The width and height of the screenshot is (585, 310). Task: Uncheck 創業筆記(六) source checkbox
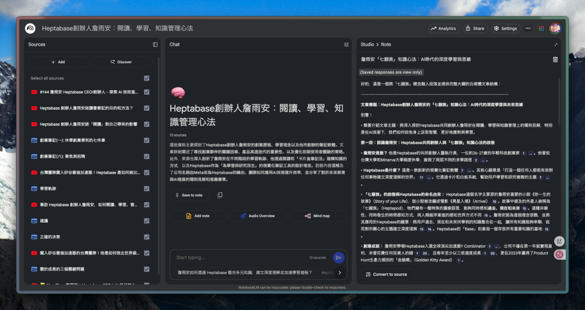147,156
